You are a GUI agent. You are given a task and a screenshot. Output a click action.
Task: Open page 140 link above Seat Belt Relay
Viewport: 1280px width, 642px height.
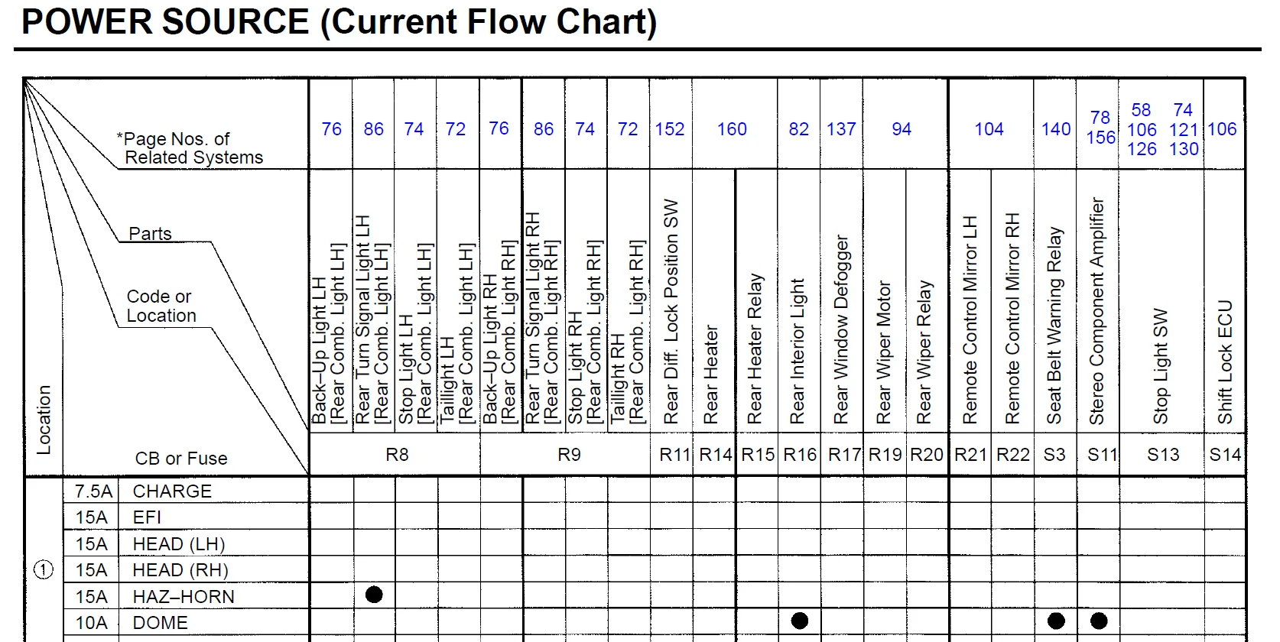click(x=1055, y=129)
